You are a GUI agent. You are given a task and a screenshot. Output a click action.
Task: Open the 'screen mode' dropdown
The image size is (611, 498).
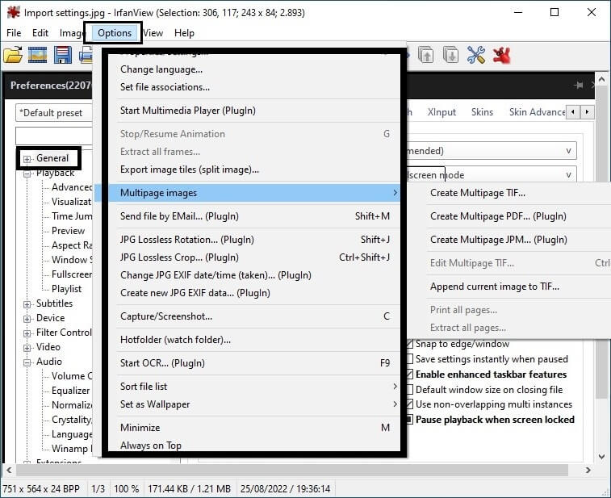pyautogui.click(x=492, y=175)
